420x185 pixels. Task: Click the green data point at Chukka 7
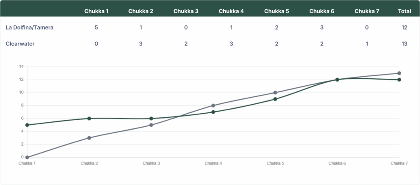[x=399, y=80]
